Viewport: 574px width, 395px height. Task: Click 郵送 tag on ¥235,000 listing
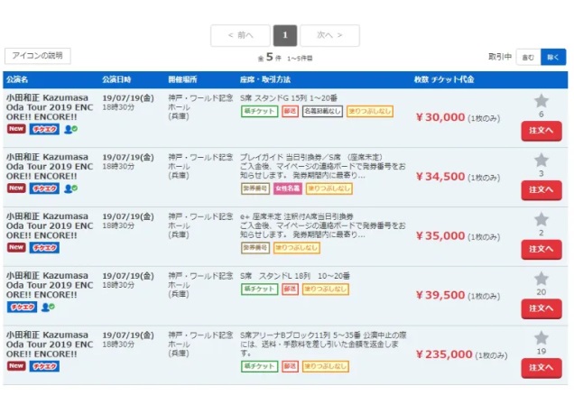click(290, 366)
